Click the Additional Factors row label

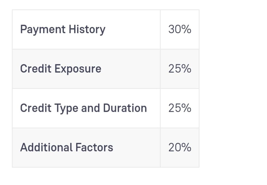(x=66, y=147)
